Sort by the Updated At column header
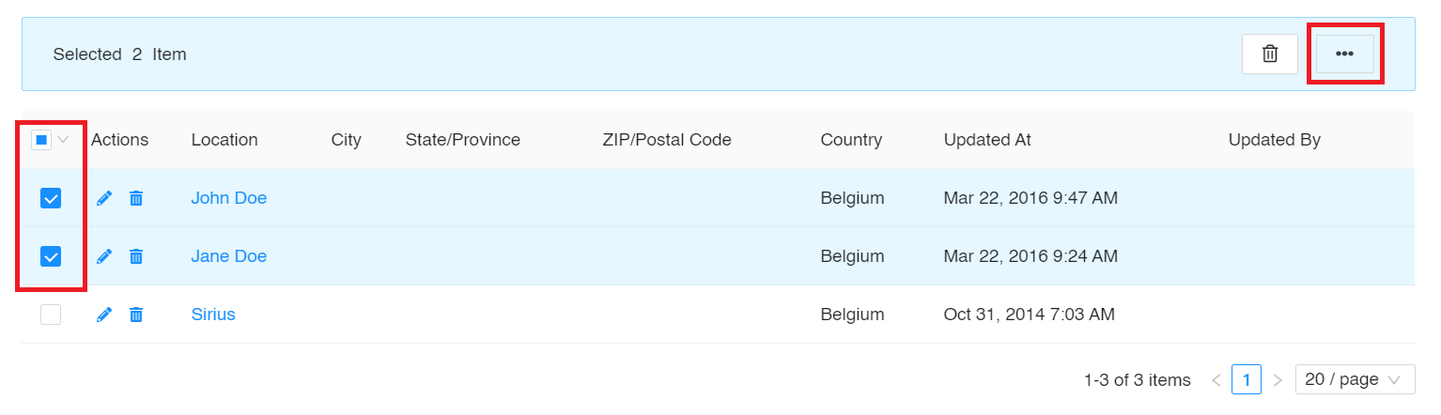The width and height of the screenshot is (1441, 415). 987,140
